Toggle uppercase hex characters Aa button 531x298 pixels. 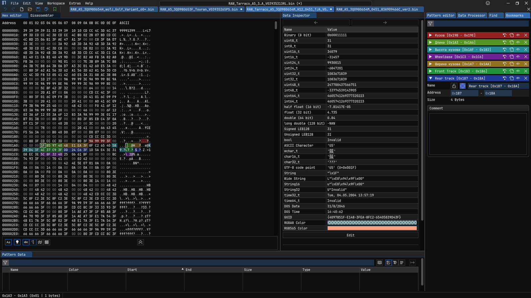[x=8, y=242]
